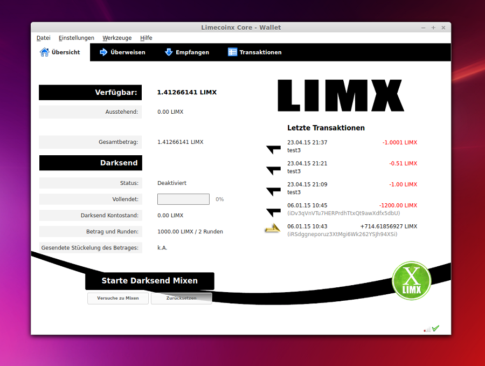The height and width of the screenshot is (366, 485).
Task: Click the Versuche zu Mixen button
Action: pyautogui.click(x=118, y=298)
